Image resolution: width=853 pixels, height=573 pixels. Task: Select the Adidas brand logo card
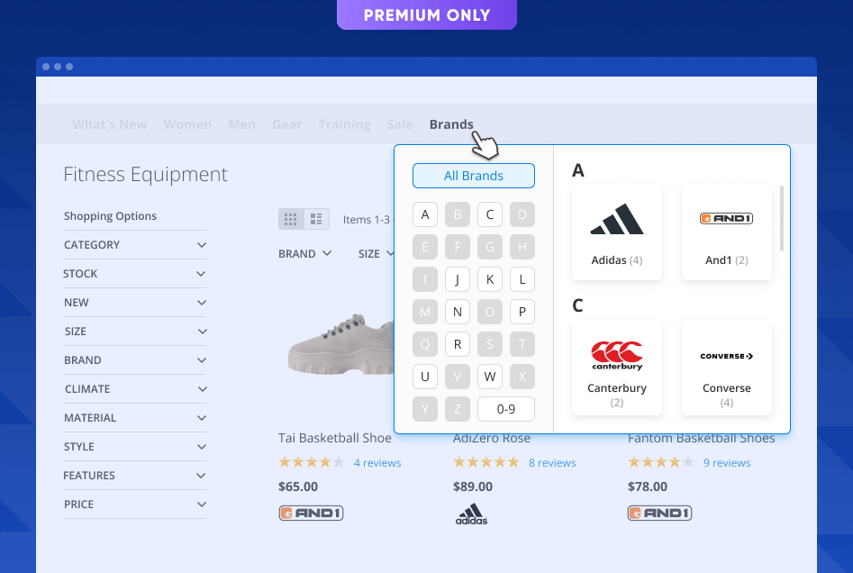point(616,232)
